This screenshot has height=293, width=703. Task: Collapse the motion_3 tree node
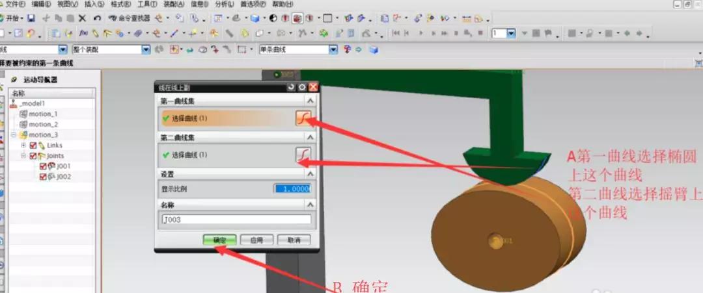tap(14, 134)
